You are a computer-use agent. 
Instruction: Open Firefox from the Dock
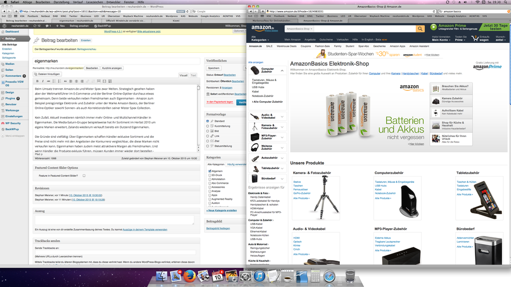point(189,276)
